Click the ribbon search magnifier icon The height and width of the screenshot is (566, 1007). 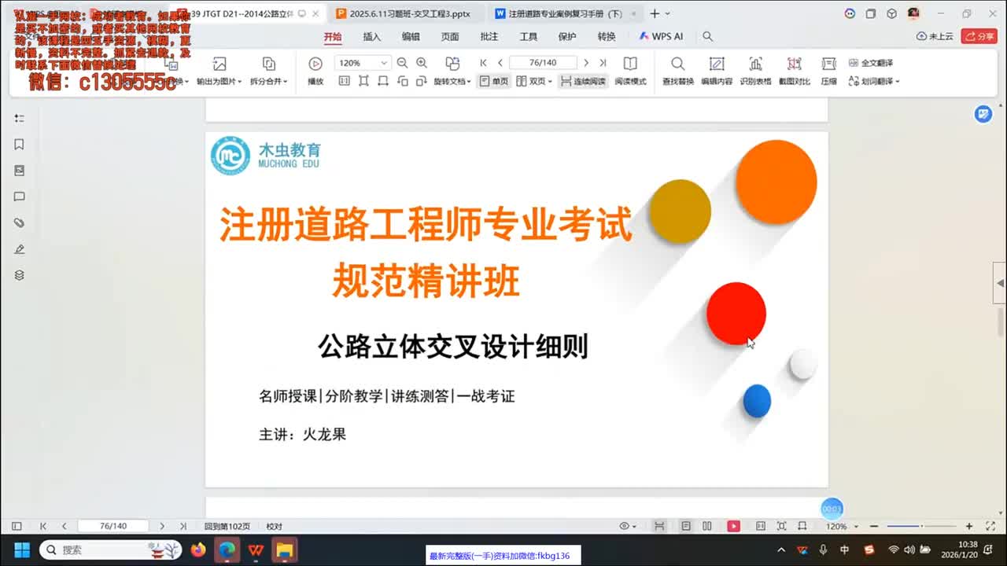(x=707, y=36)
